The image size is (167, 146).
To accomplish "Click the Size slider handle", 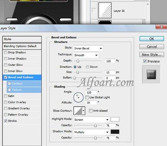I will click(78, 72).
